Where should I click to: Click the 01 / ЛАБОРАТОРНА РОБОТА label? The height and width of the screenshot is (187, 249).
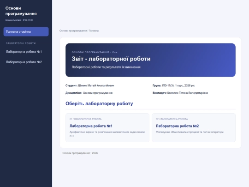coord(85,119)
